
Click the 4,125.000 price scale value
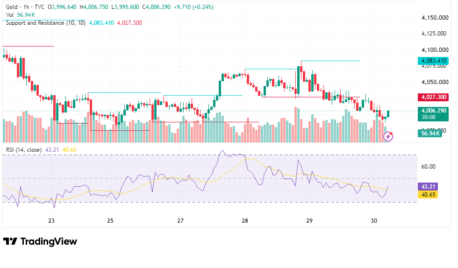point(434,34)
